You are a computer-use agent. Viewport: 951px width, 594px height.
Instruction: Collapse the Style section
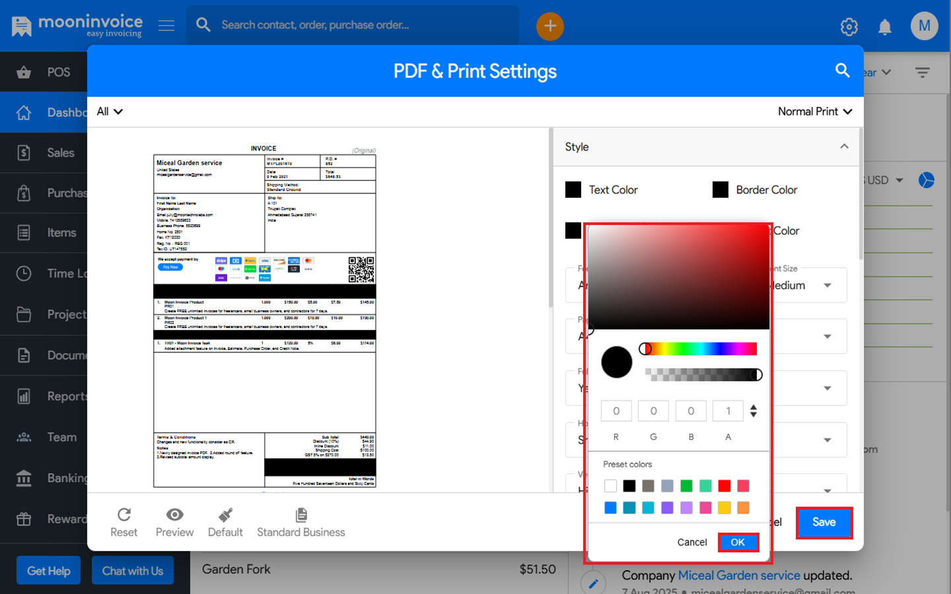(844, 147)
